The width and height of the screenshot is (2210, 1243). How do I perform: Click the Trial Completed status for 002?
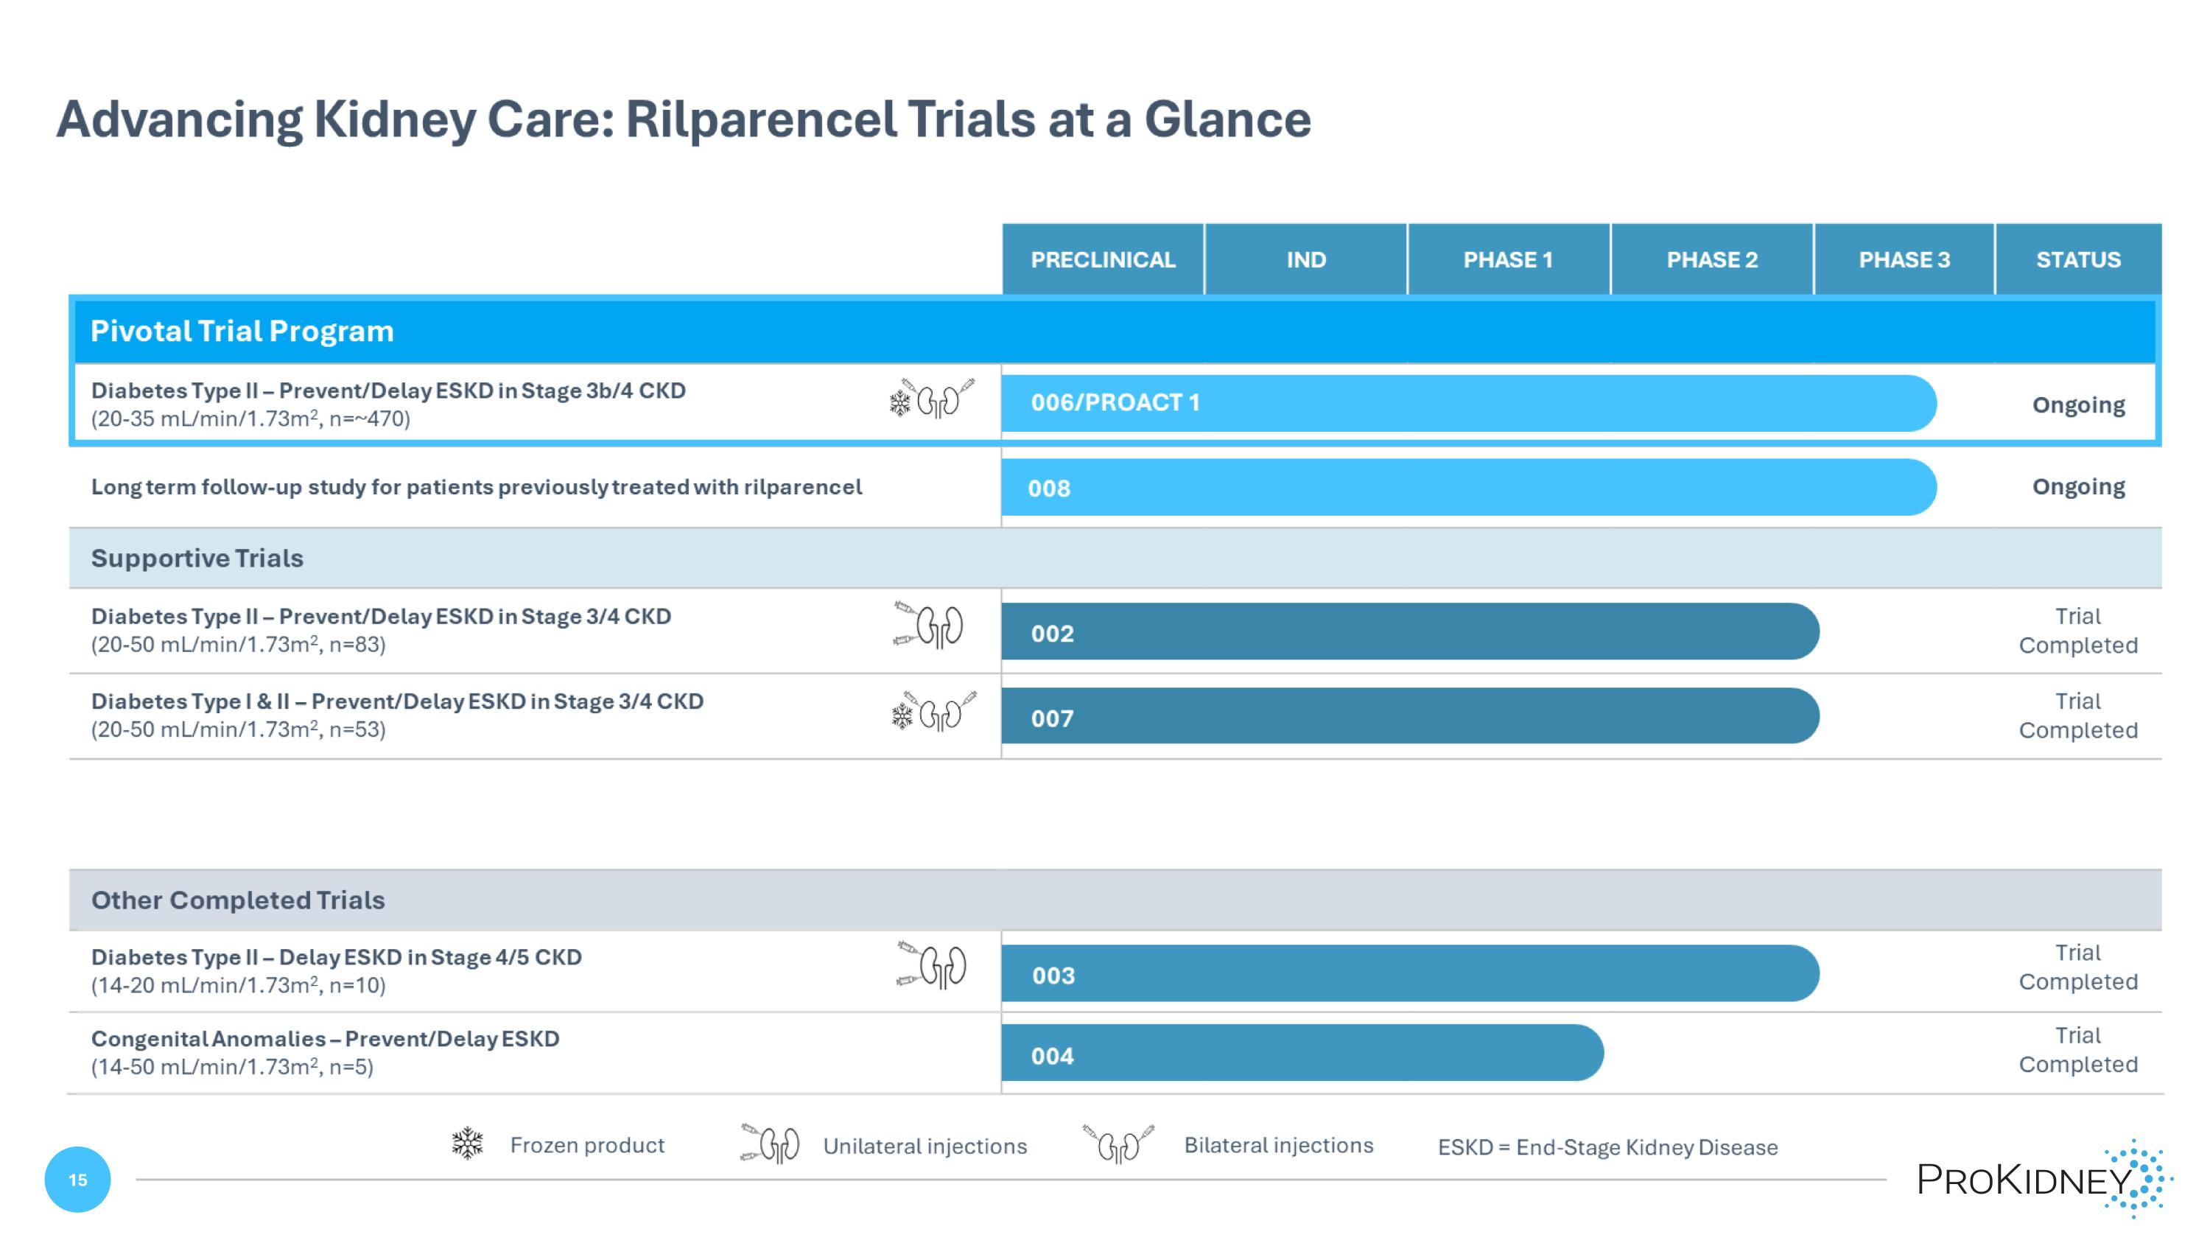coord(2078,631)
